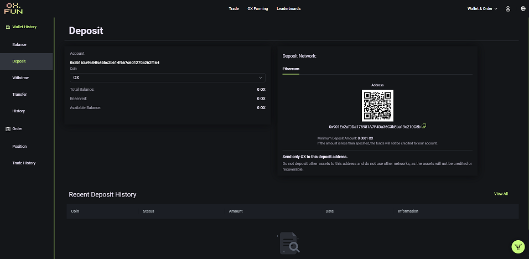The height and width of the screenshot is (259, 529).
Task: Click the Status column header
Action: pos(148,211)
